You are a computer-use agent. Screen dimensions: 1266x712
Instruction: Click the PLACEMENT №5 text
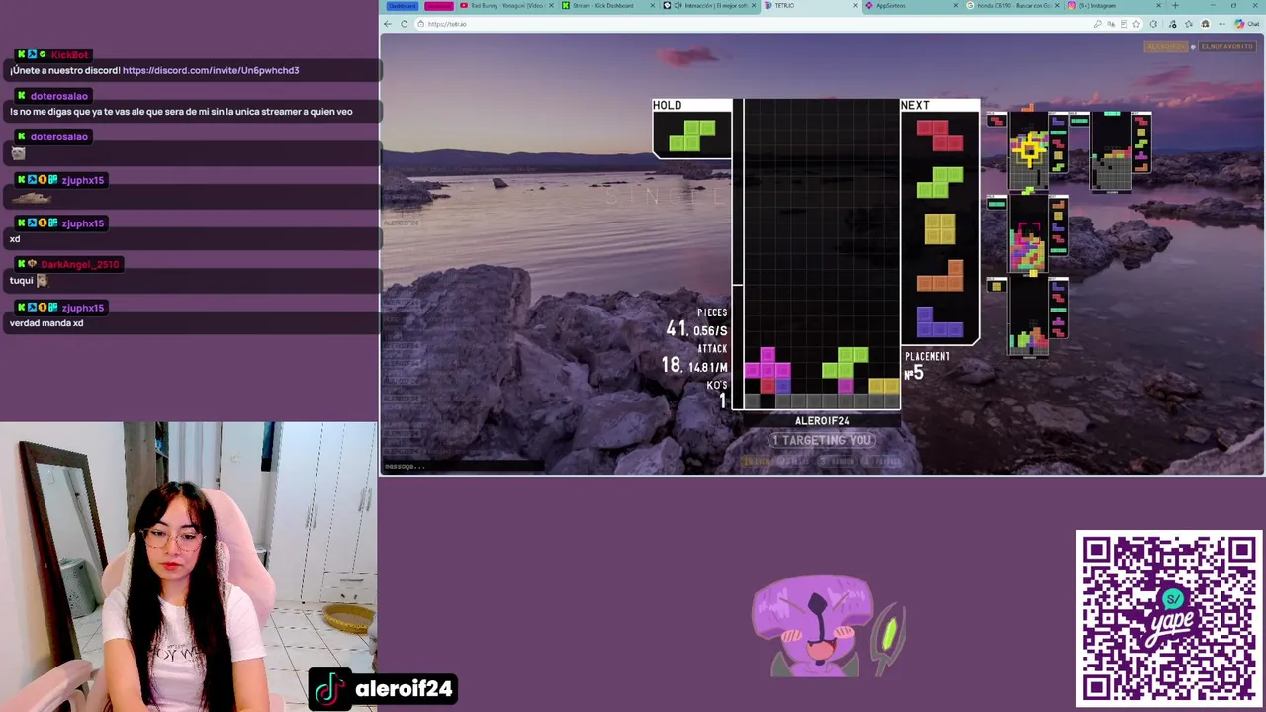pyautogui.click(x=927, y=366)
